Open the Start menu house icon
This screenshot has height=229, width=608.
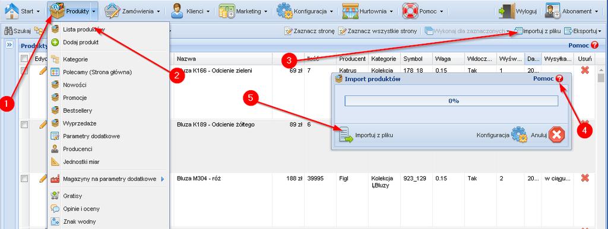[x=11, y=11]
